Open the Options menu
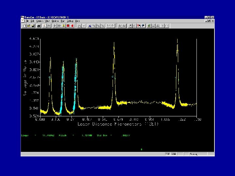 click(x=55, y=21)
